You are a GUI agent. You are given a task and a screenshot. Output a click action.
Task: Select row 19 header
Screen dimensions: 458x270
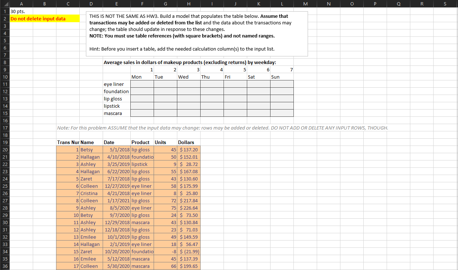[x=5, y=142]
